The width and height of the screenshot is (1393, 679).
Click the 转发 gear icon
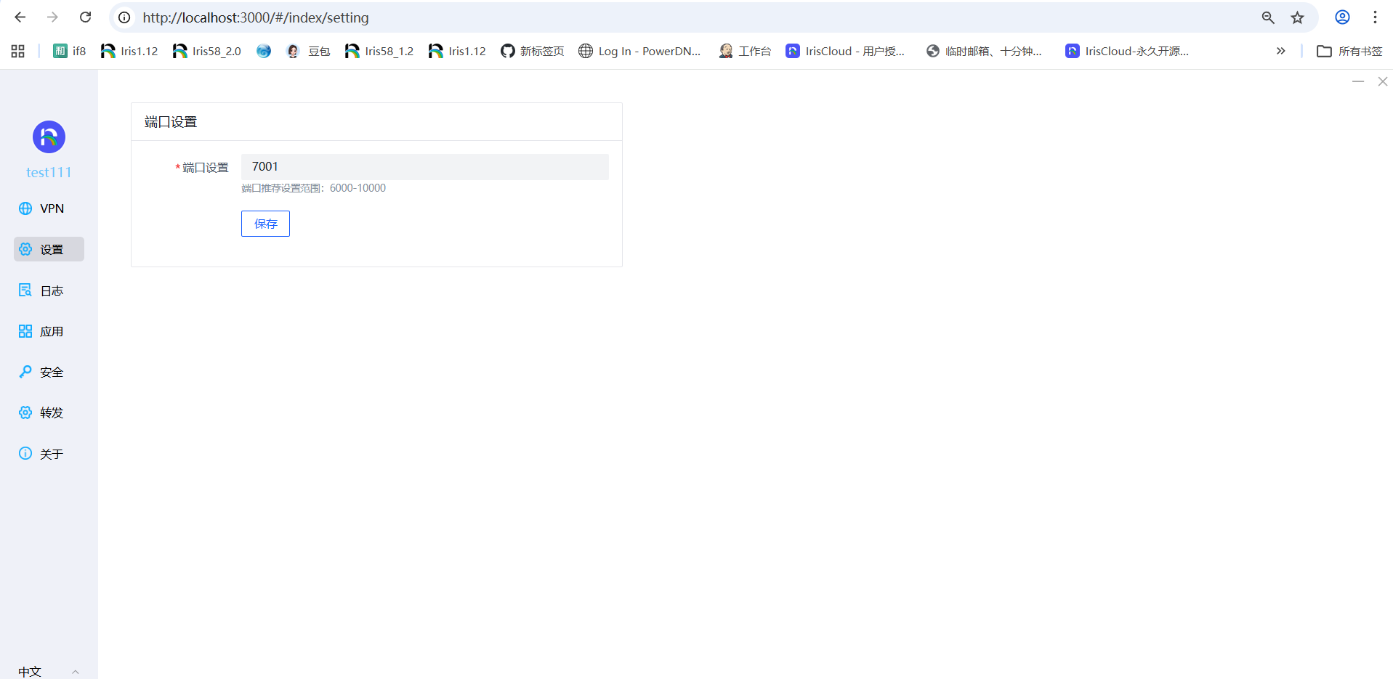[x=25, y=412]
